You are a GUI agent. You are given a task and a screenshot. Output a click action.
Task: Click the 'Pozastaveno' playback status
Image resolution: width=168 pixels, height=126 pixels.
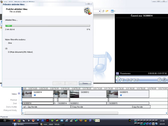[125, 73]
